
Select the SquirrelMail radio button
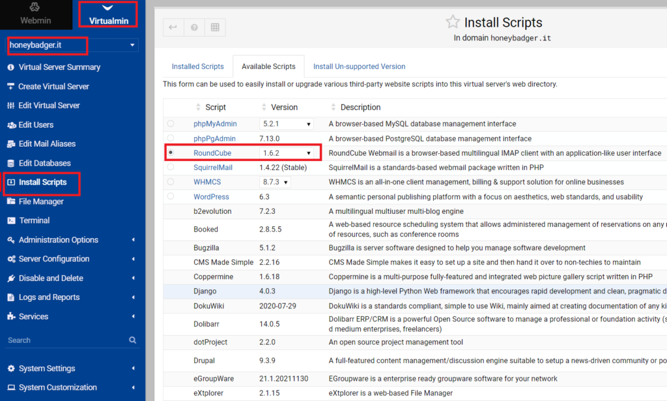point(171,167)
